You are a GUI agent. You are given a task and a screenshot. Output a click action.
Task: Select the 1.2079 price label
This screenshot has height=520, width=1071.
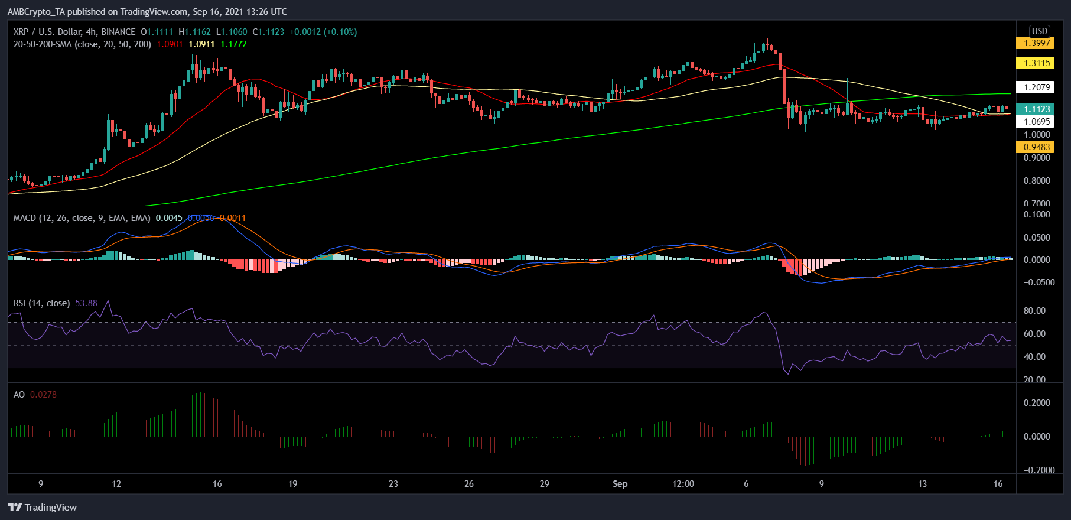(x=1035, y=87)
